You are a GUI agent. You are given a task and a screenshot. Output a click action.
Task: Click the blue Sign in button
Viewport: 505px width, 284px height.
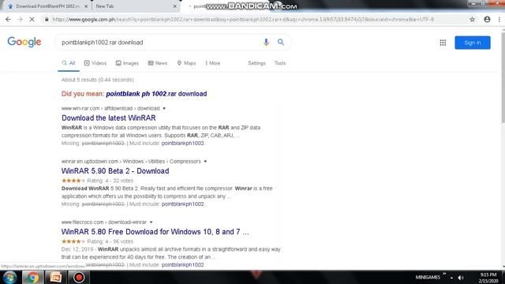pos(473,43)
